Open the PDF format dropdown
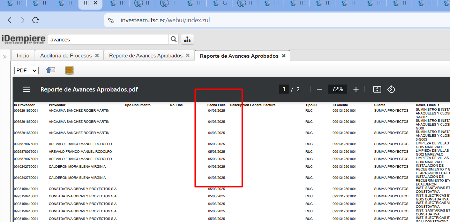This screenshot has width=450, height=222. coord(26,70)
